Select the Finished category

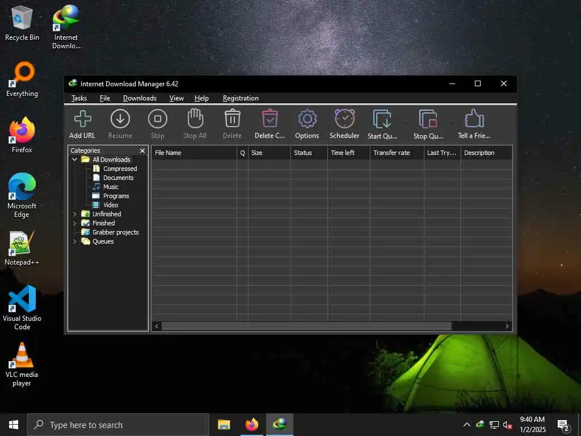[x=103, y=223]
